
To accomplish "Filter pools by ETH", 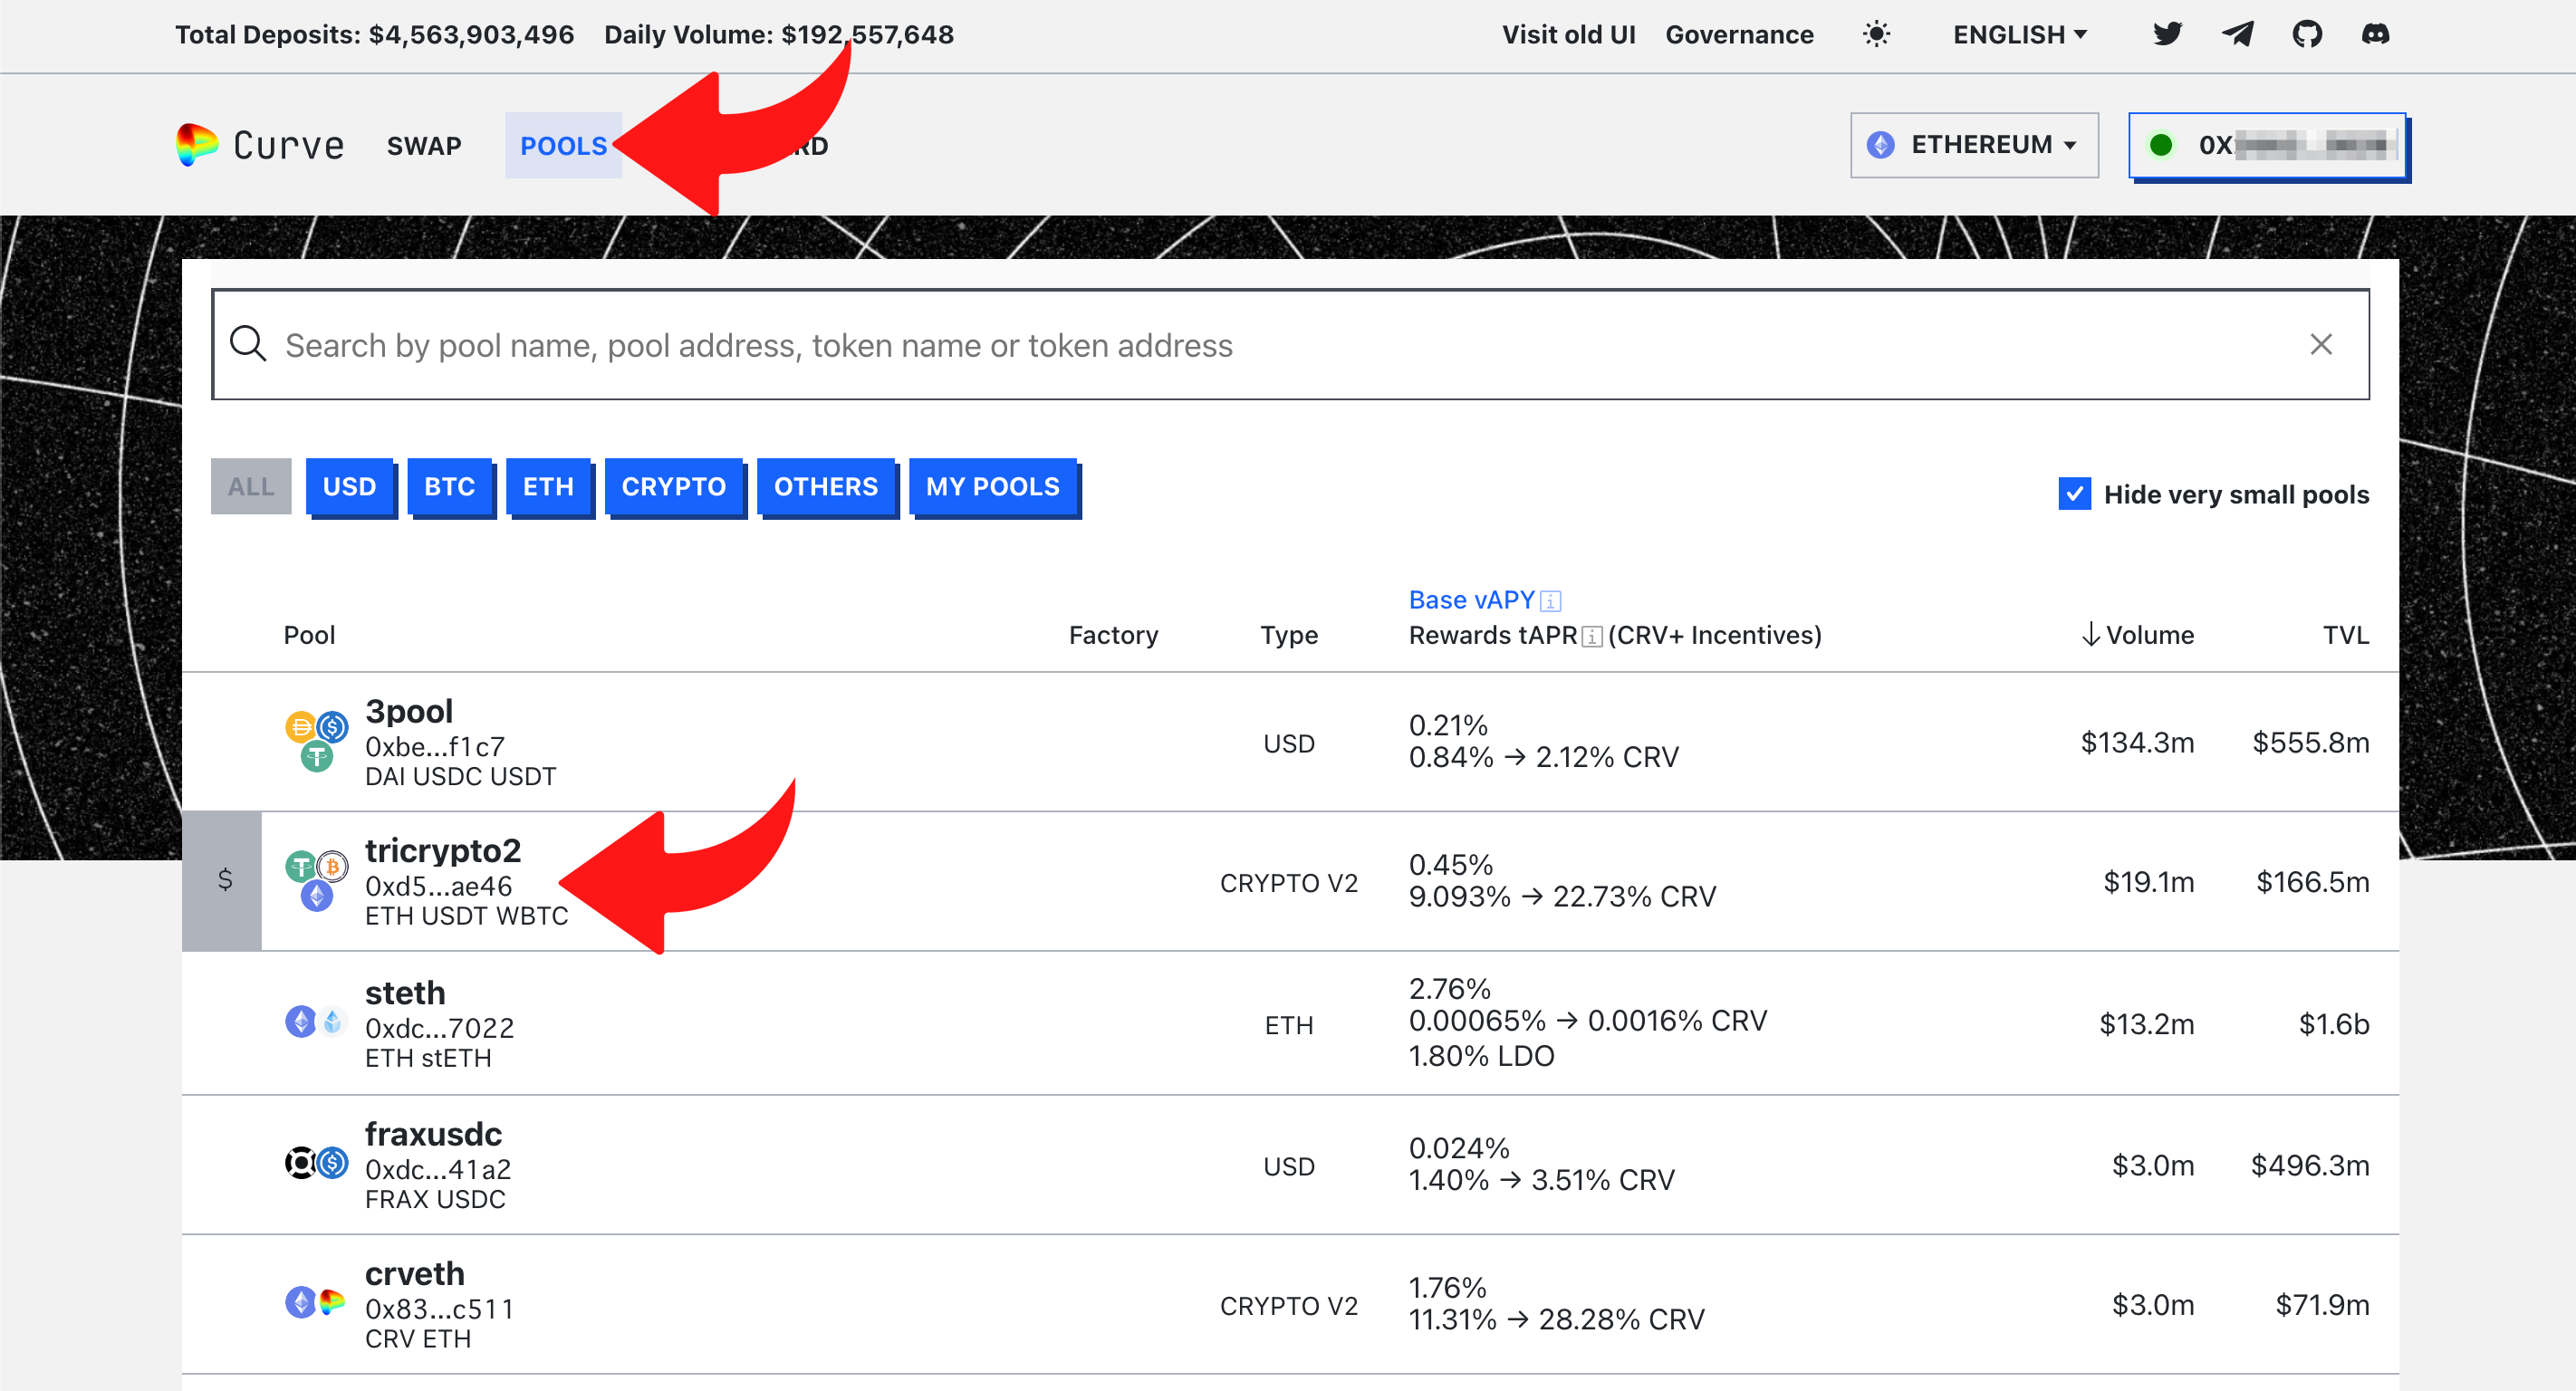I will (x=549, y=487).
